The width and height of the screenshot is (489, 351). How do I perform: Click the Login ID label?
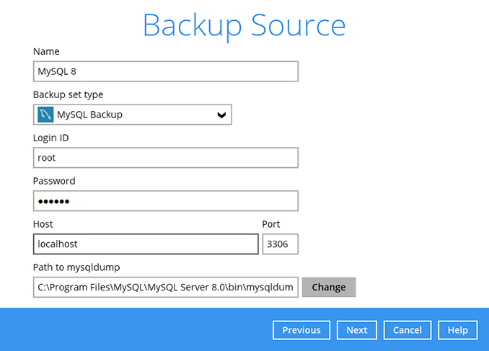click(50, 138)
